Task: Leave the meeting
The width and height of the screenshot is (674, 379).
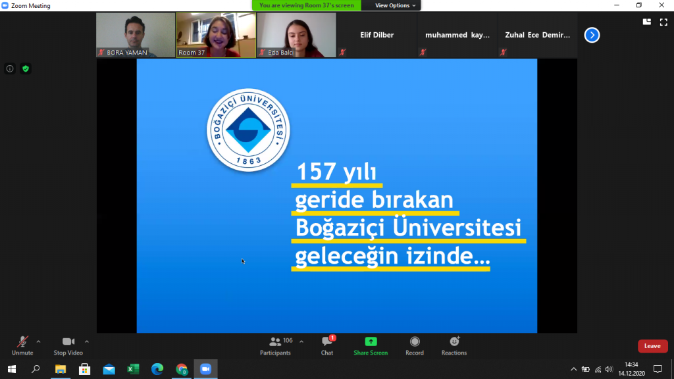Action: [x=652, y=346]
